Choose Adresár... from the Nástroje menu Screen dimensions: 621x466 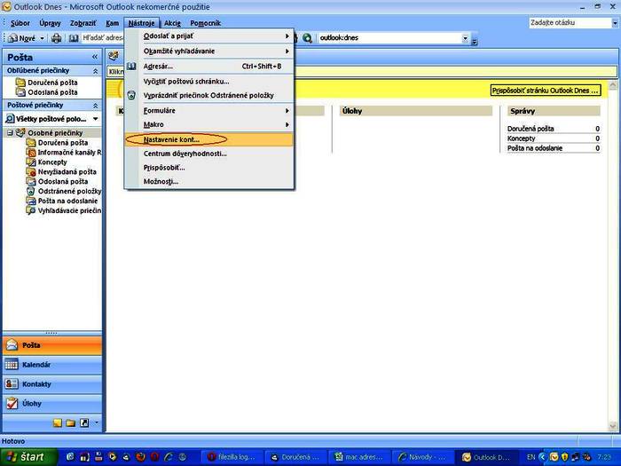tap(209, 67)
